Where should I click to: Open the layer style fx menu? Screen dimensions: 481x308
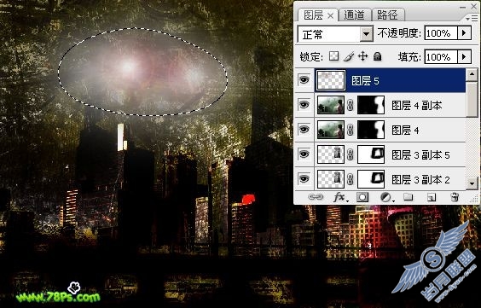[340, 197]
